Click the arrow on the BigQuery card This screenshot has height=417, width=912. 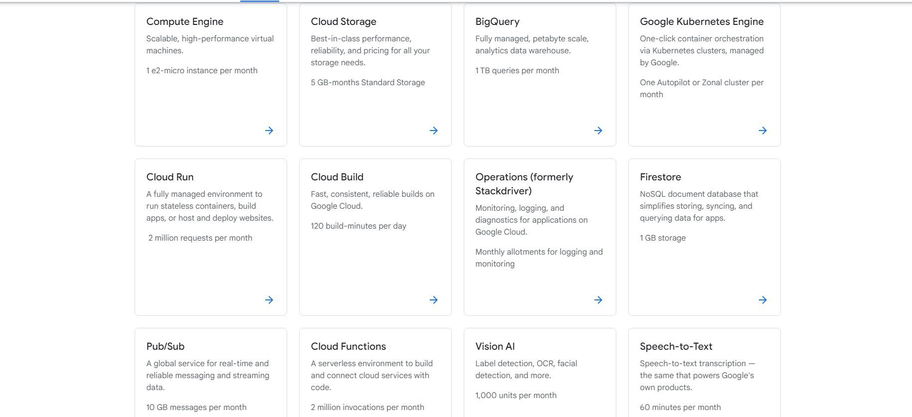point(598,131)
